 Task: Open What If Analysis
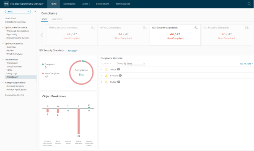click(x=14, y=54)
